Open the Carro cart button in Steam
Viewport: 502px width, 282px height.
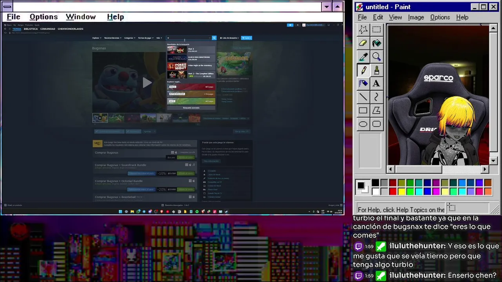[246, 38]
